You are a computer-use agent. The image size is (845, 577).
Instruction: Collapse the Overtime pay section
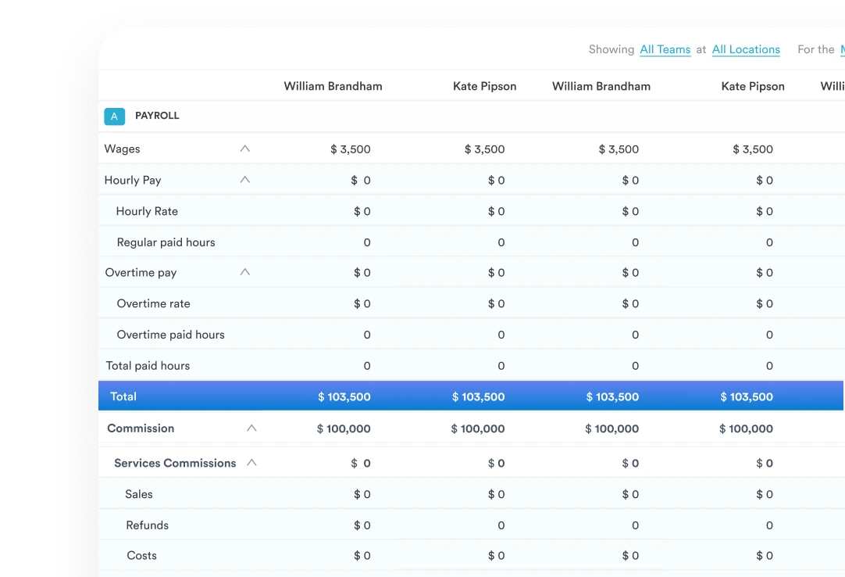[245, 272]
